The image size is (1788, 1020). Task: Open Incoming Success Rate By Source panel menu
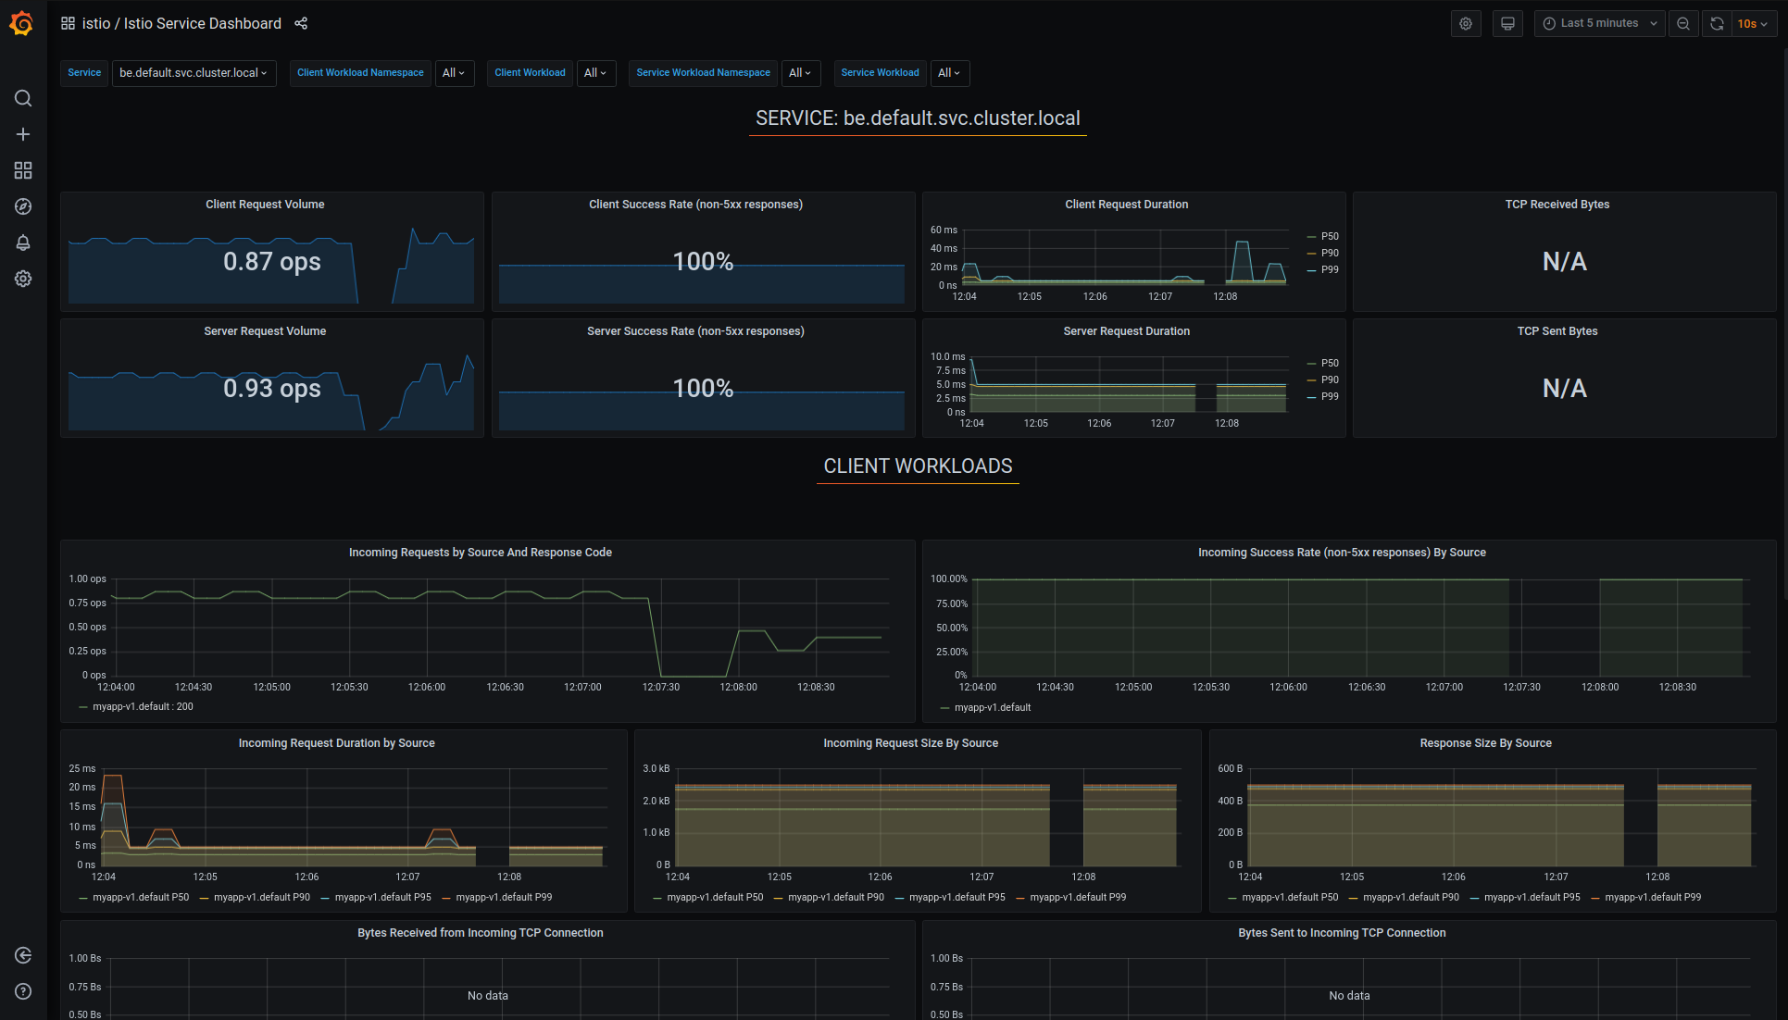click(x=1341, y=553)
